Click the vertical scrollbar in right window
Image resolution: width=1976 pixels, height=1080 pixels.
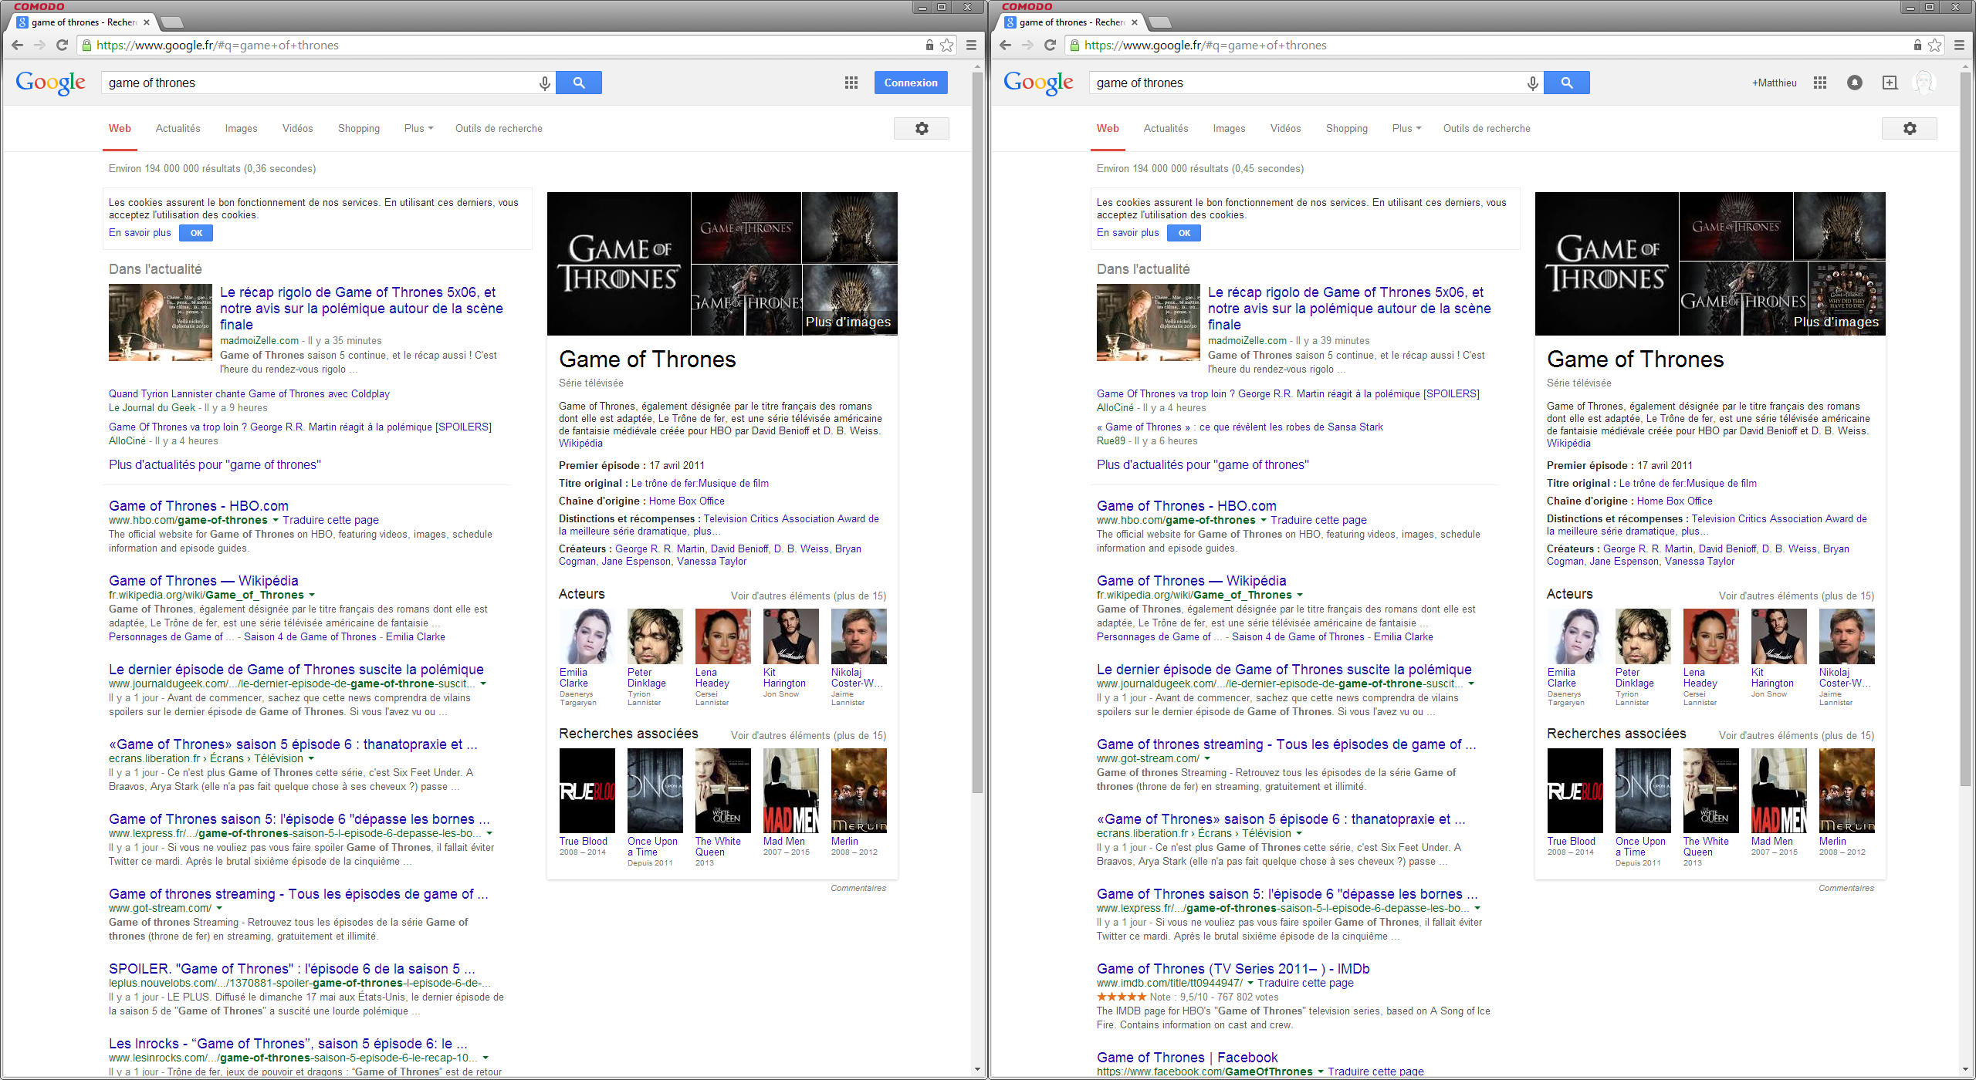[x=1965, y=428]
